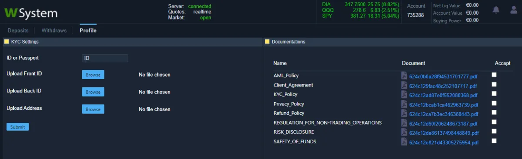522x159 pixels.
Task: Click the SPY ticker quote
Action: click(361, 16)
